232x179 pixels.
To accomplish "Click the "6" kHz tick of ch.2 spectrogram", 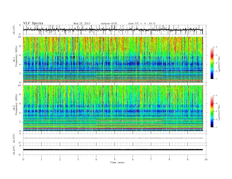I will click(20, 104).
